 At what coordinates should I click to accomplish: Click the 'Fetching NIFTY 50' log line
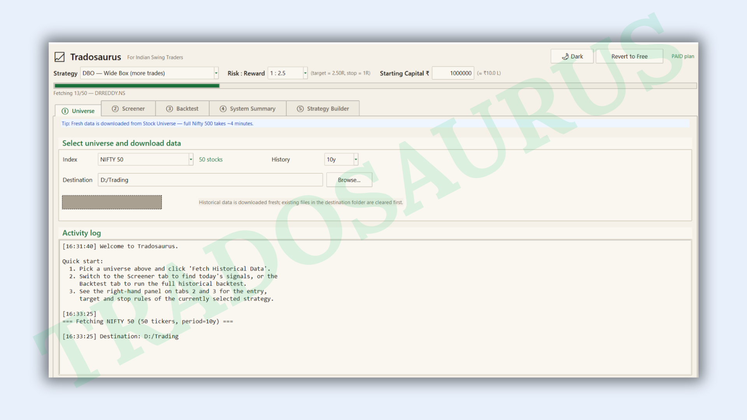147,321
